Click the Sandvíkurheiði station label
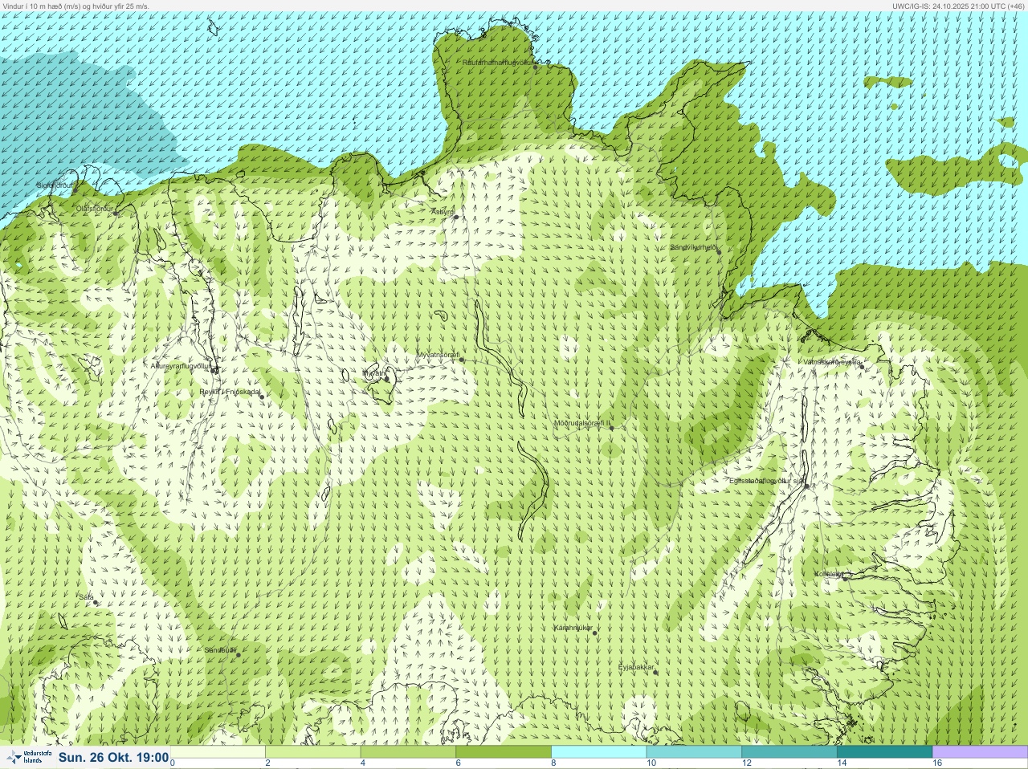Viewport: 1028px width, 769px height. tap(693, 247)
